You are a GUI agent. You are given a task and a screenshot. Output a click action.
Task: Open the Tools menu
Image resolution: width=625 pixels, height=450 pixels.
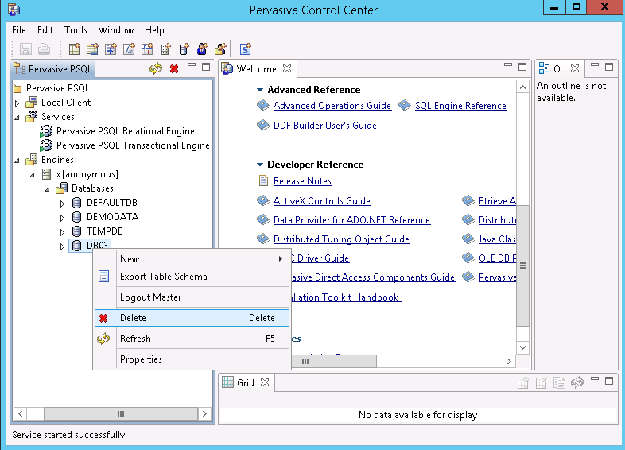click(76, 30)
